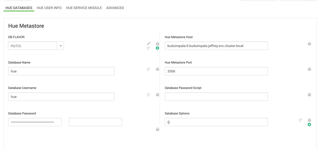Focus the Database Name input field
The height and width of the screenshot is (150, 320).
(61, 71)
